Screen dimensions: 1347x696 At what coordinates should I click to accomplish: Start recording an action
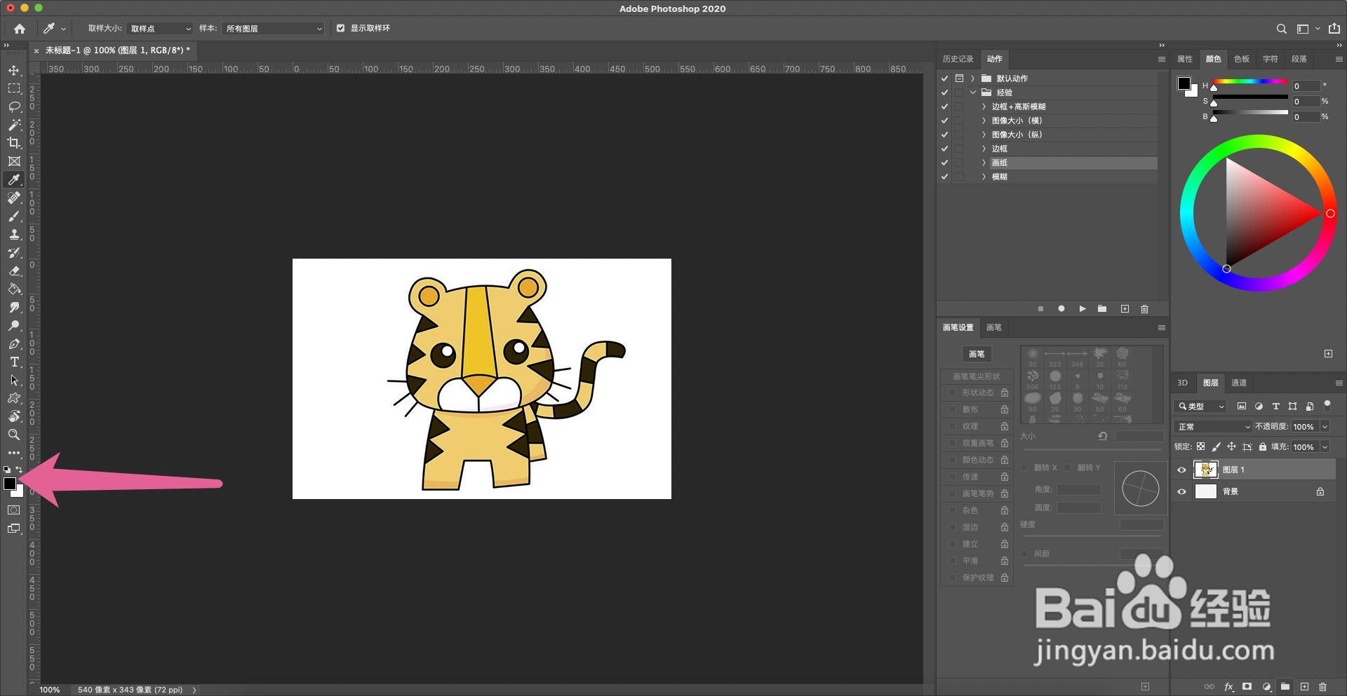point(1061,309)
